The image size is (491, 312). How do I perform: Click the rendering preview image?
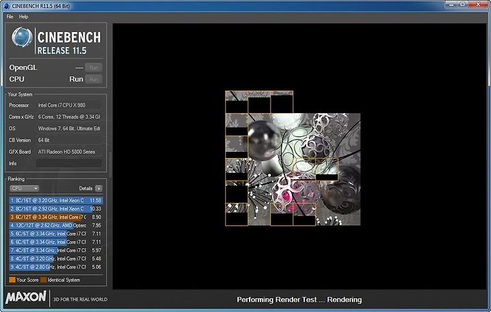click(293, 158)
